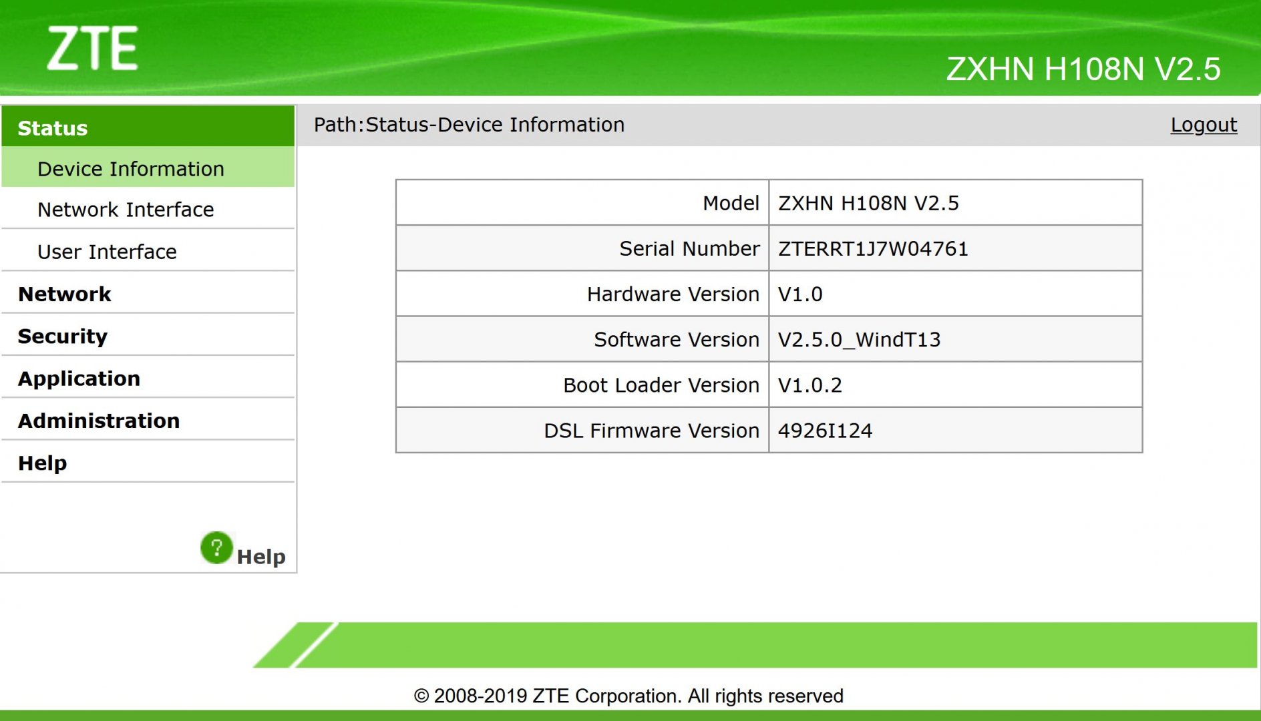Viewport: 1261px width, 721px height.
Task: Select Network Interface in the sidebar
Action: pos(126,210)
